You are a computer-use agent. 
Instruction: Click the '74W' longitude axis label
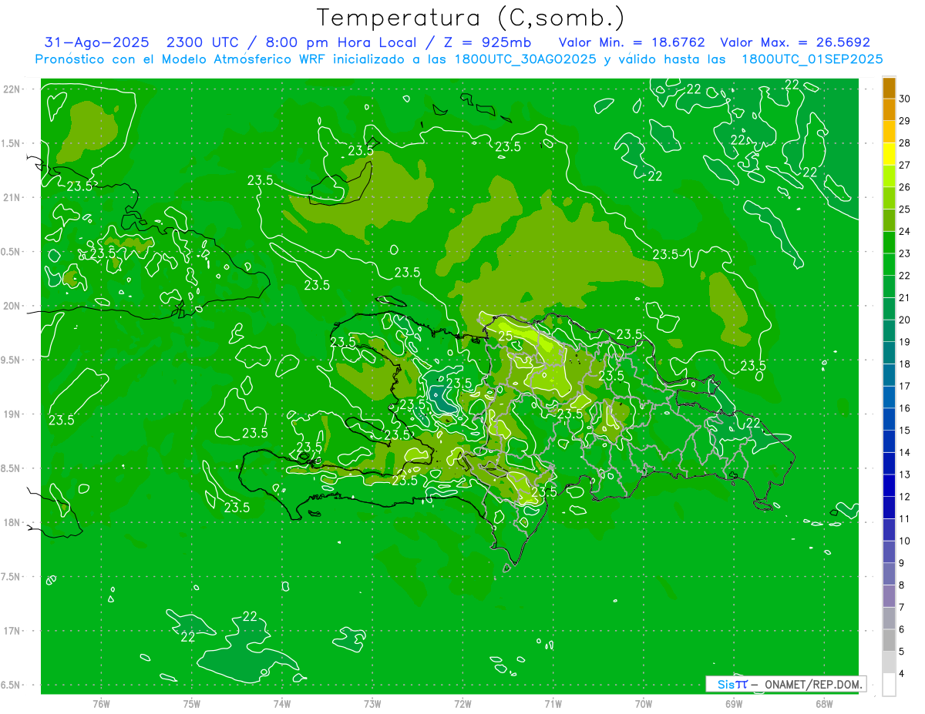(x=281, y=703)
